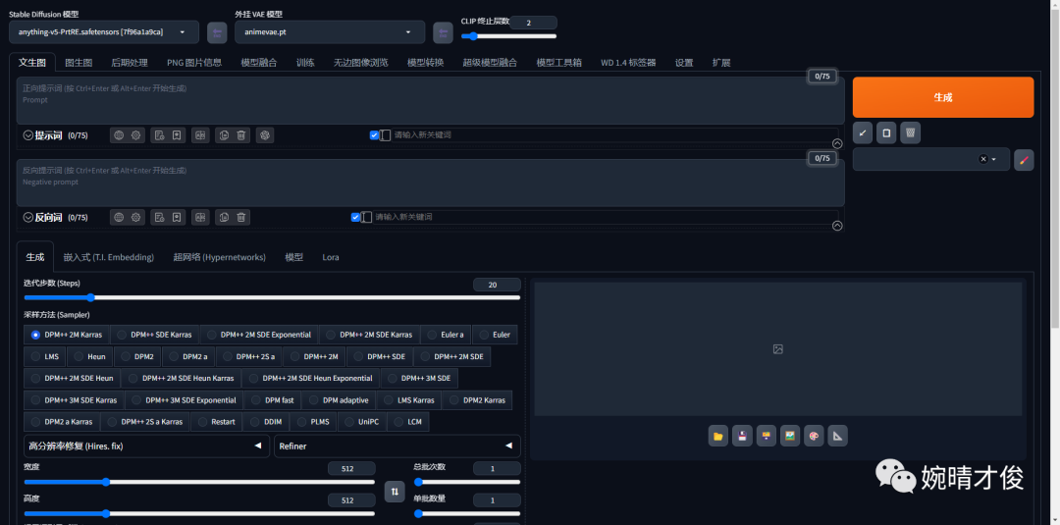Click the up-arrow circle below positive prompt

pos(837,144)
